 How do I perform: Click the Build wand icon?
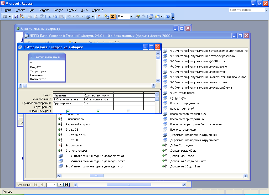click(144, 17)
